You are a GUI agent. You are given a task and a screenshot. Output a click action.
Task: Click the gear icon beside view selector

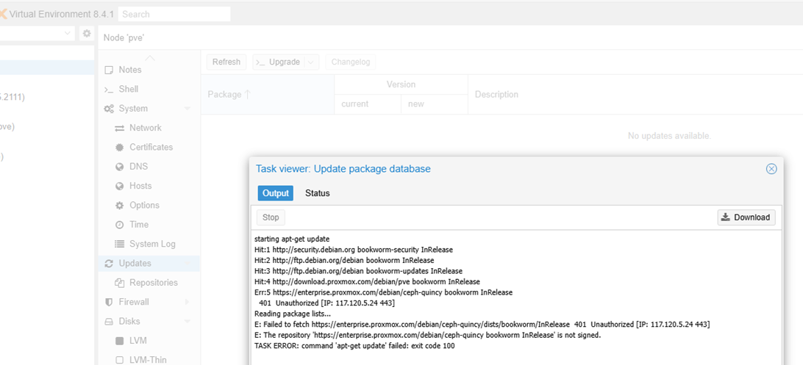[x=87, y=33]
